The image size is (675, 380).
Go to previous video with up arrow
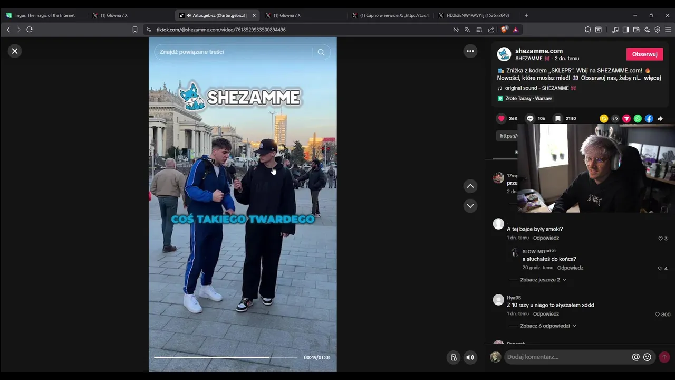coord(470,186)
